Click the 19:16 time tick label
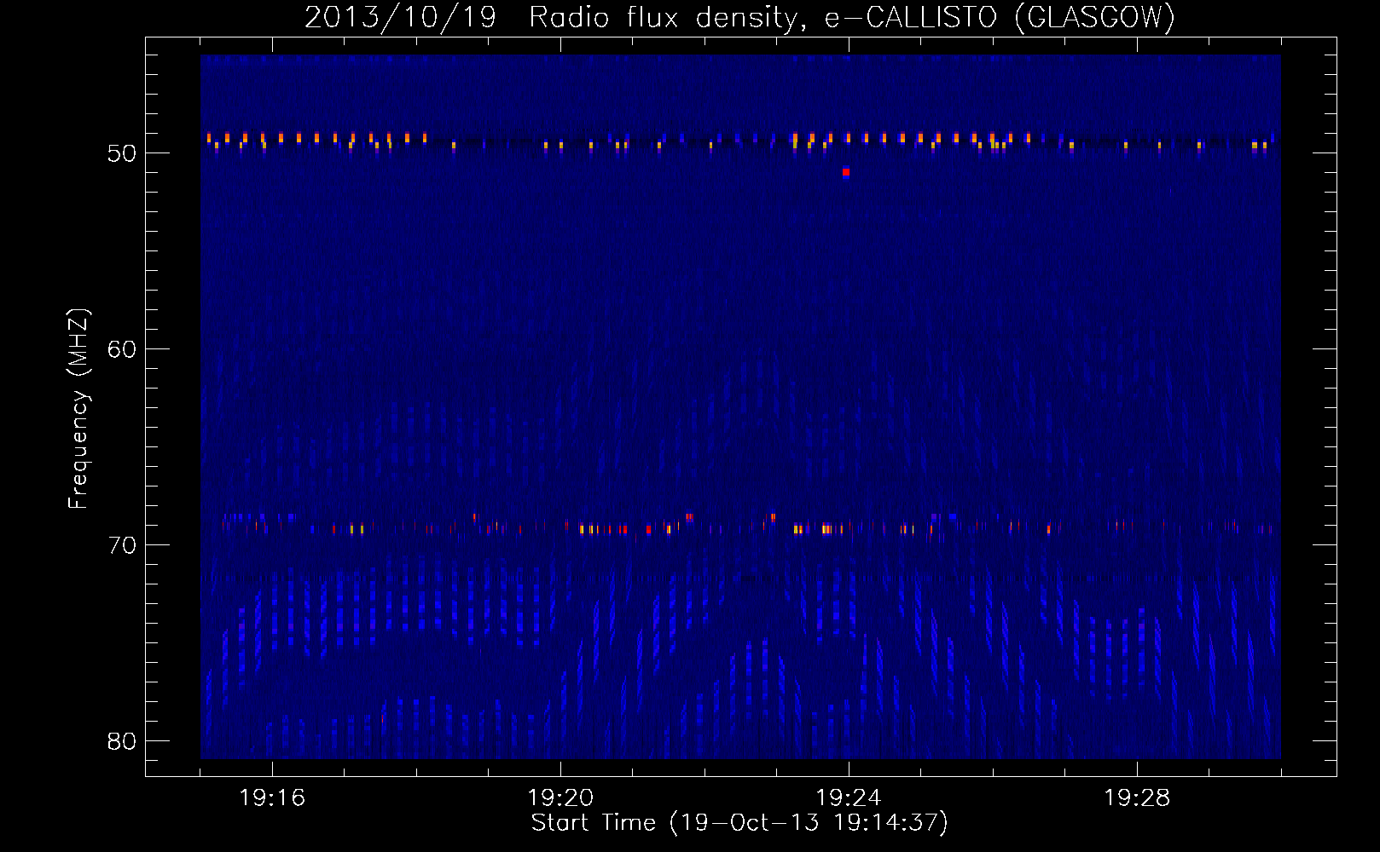This screenshot has height=852, width=1380. click(272, 797)
